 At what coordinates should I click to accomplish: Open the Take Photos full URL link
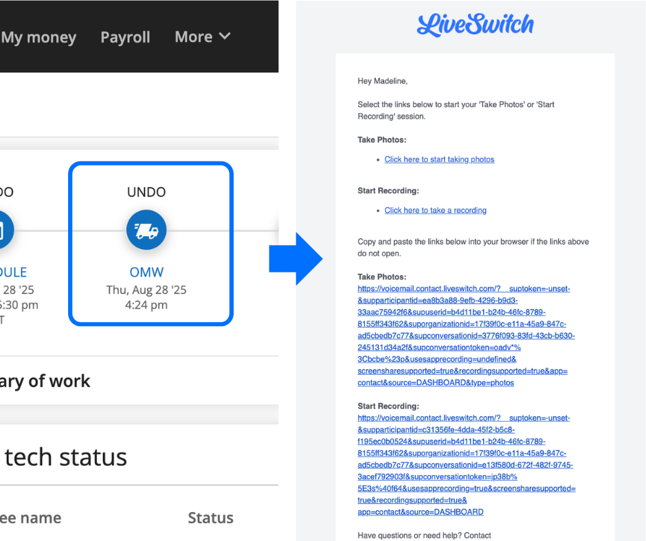466,336
